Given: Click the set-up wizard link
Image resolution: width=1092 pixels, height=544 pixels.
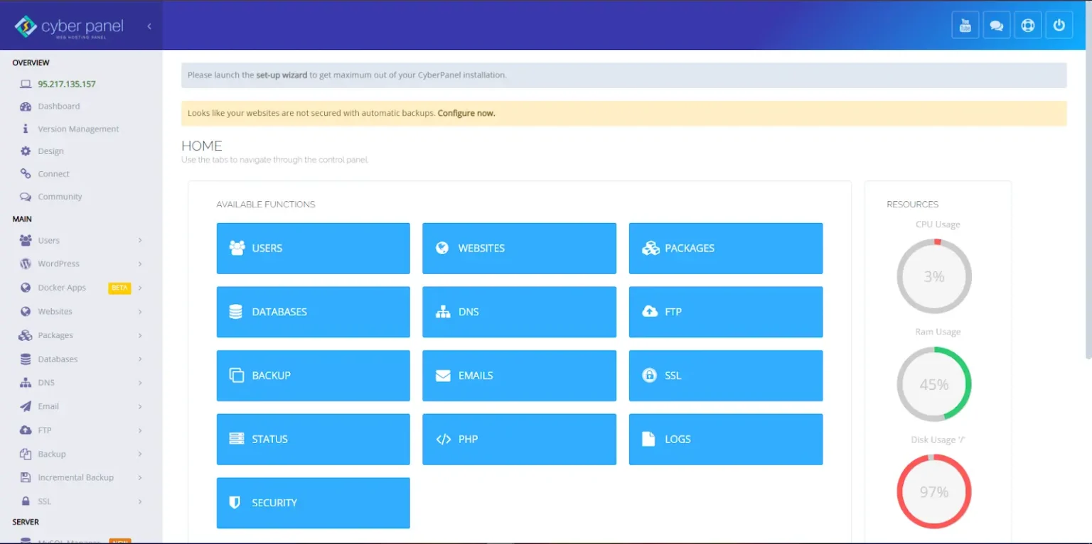Looking at the screenshot, I should [x=282, y=75].
